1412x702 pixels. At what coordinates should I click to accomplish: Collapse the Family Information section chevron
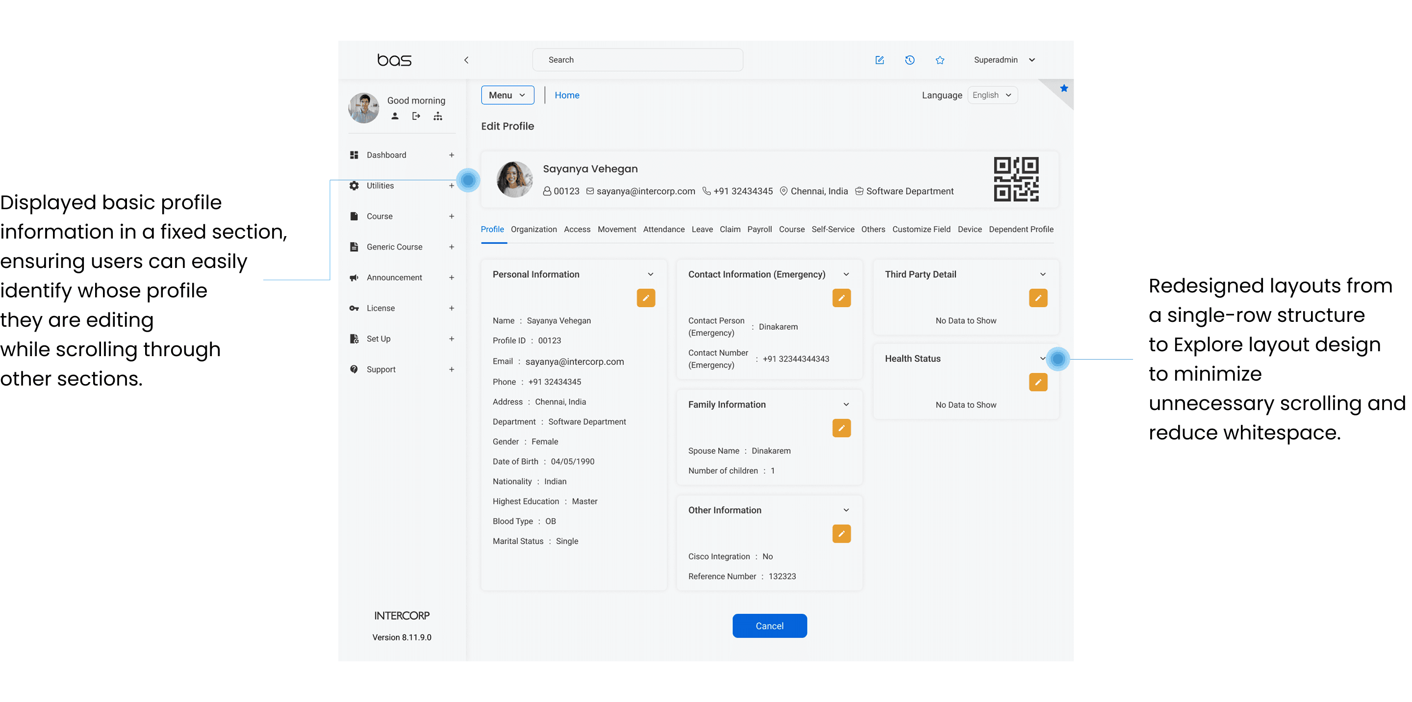pyautogui.click(x=846, y=405)
